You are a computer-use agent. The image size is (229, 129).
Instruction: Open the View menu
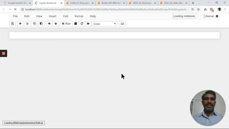pyautogui.click(x=39, y=16)
